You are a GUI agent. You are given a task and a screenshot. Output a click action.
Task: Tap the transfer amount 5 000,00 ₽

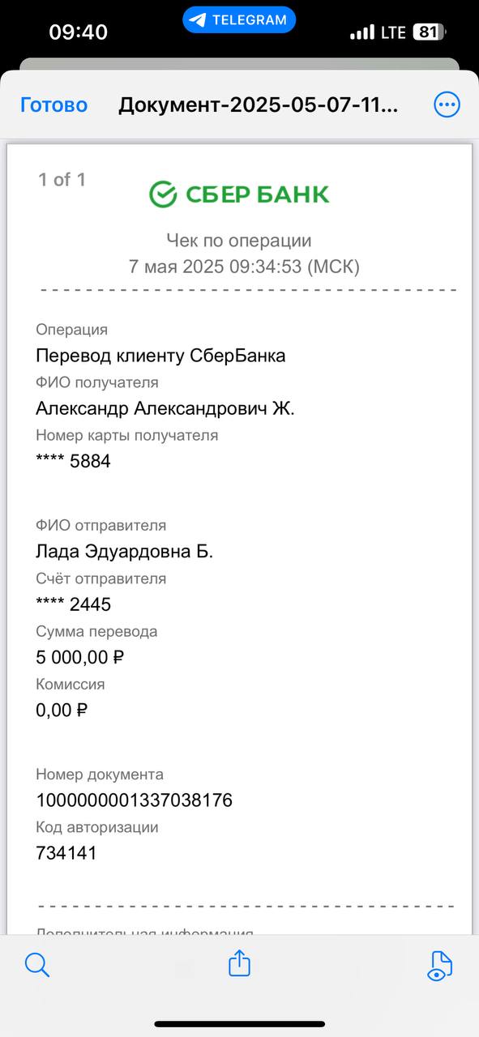[x=80, y=657]
